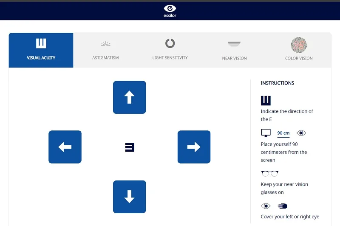Click the covering hand icon
This screenshot has height=226, width=340.
282,206
